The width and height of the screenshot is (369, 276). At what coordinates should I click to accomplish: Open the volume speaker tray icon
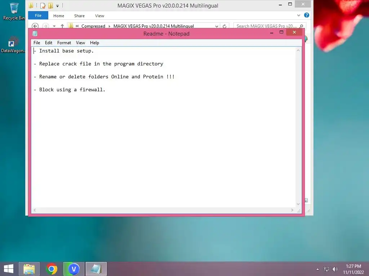click(335, 269)
